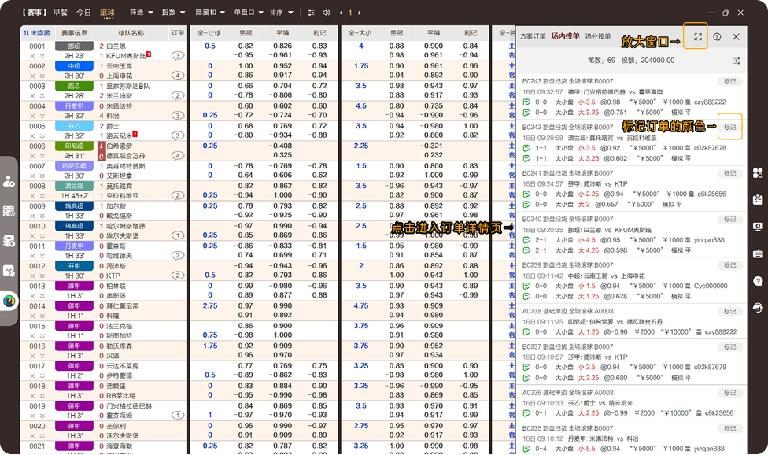Hide match 0005 with its X icon
The height and width of the screenshot is (455, 768).
point(32,135)
